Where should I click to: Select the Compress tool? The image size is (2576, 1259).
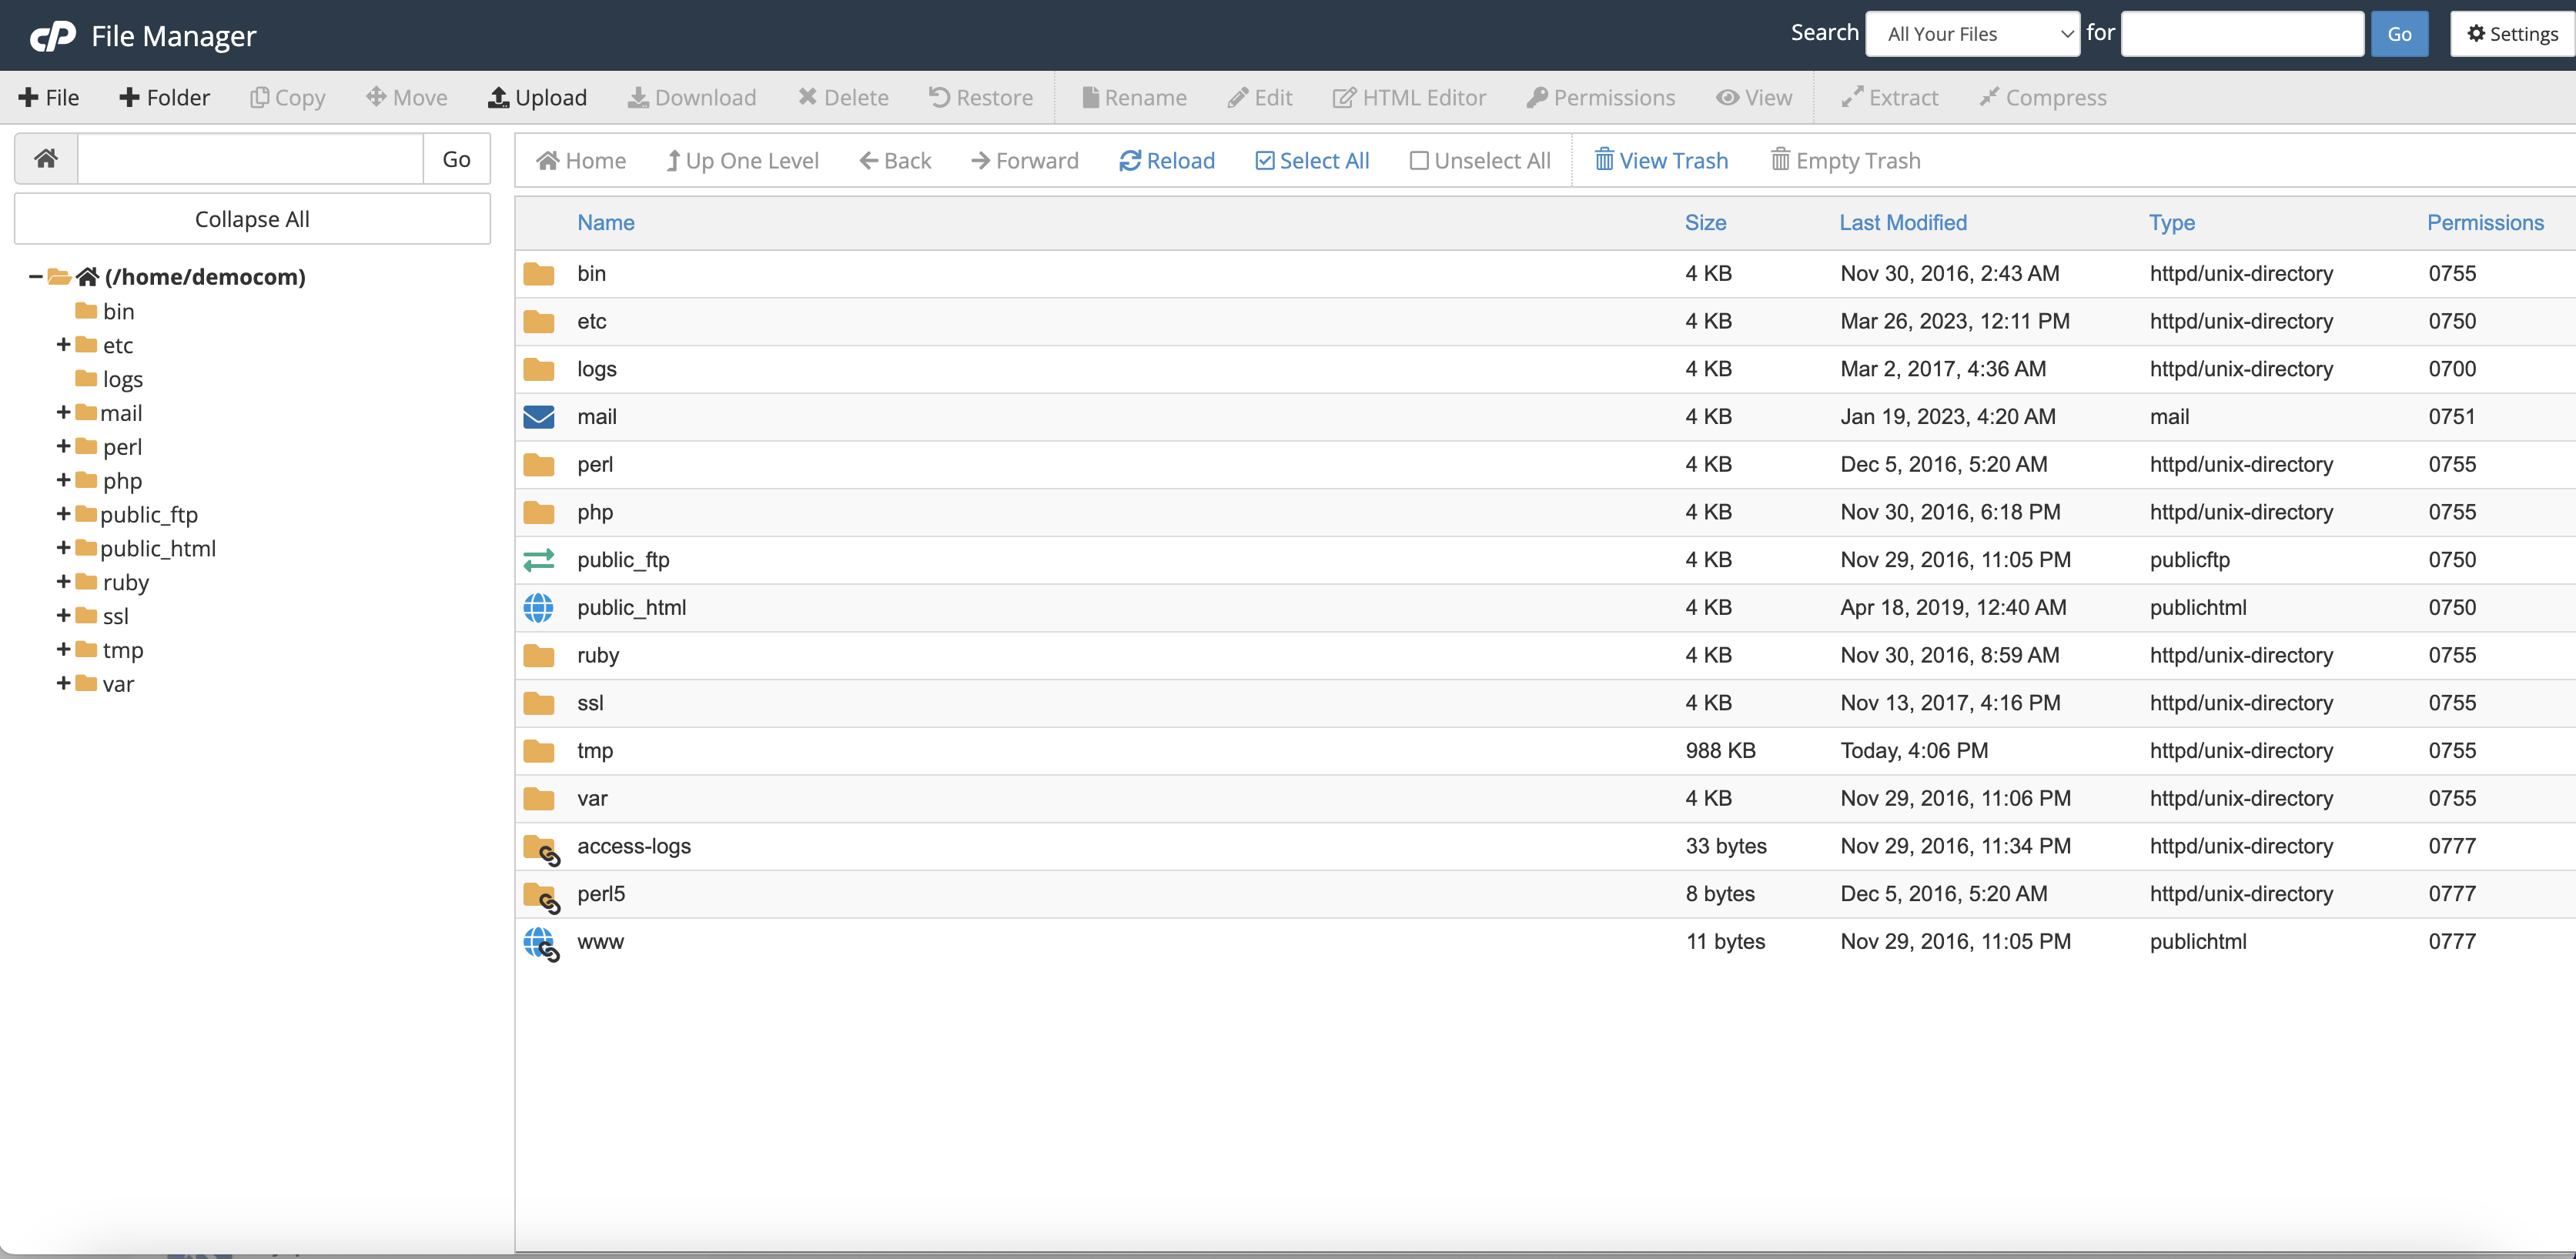[2041, 97]
